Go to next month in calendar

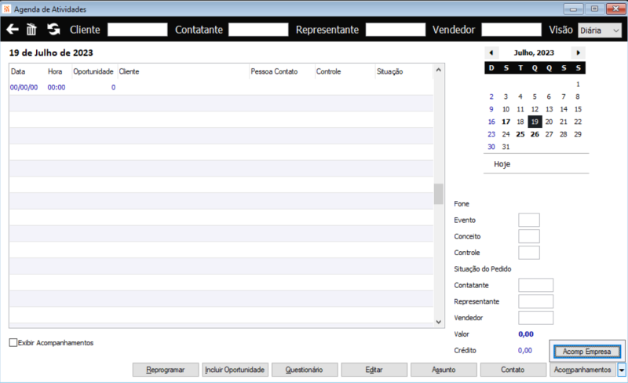tap(578, 53)
